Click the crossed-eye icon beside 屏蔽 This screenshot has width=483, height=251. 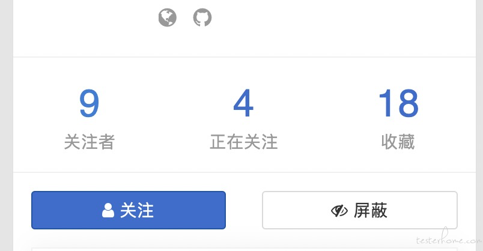[339, 211]
